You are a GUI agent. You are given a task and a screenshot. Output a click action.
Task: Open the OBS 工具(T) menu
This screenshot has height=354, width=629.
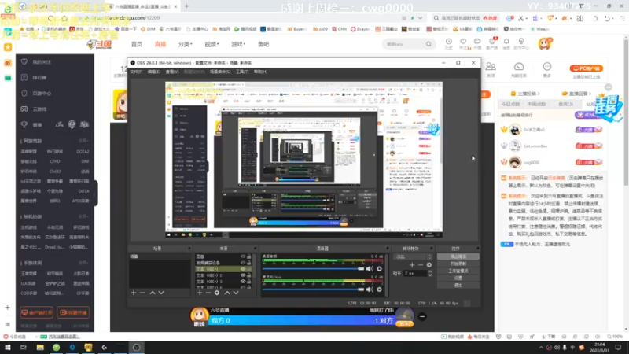pyautogui.click(x=242, y=72)
